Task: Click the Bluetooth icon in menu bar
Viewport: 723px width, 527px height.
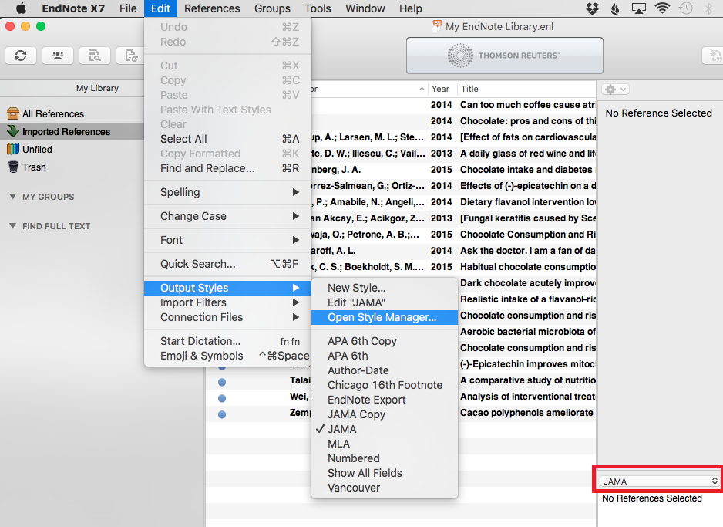Action: (708, 8)
